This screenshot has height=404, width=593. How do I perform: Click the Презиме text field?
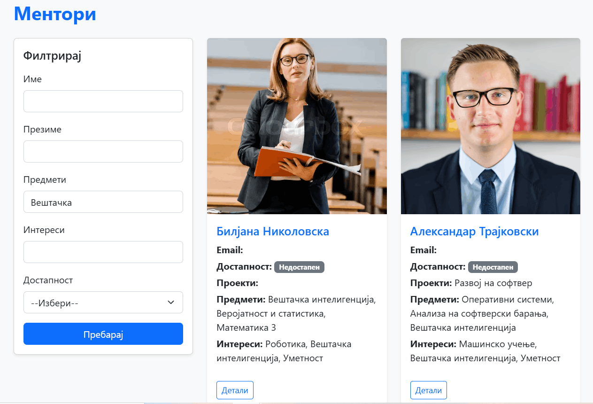click(x=103, y=151)
